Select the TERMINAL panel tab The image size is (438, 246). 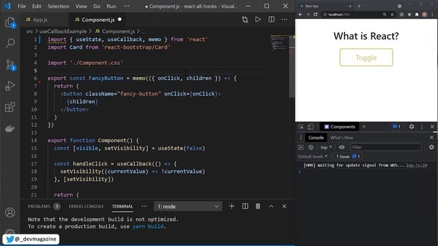click(x=123, y=206)
